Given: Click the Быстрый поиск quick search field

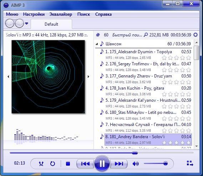Looking at the screenshot, I should [127, 35].
